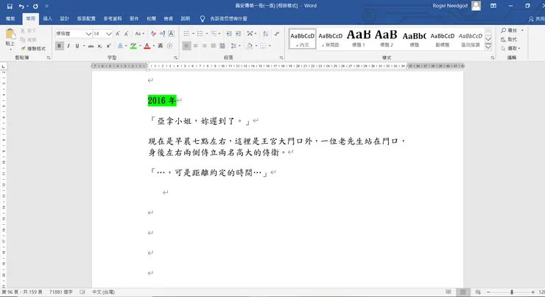The image size is (545, 297).
Task: Toggle Underline formatting
Action: click(x=77, y=46)
